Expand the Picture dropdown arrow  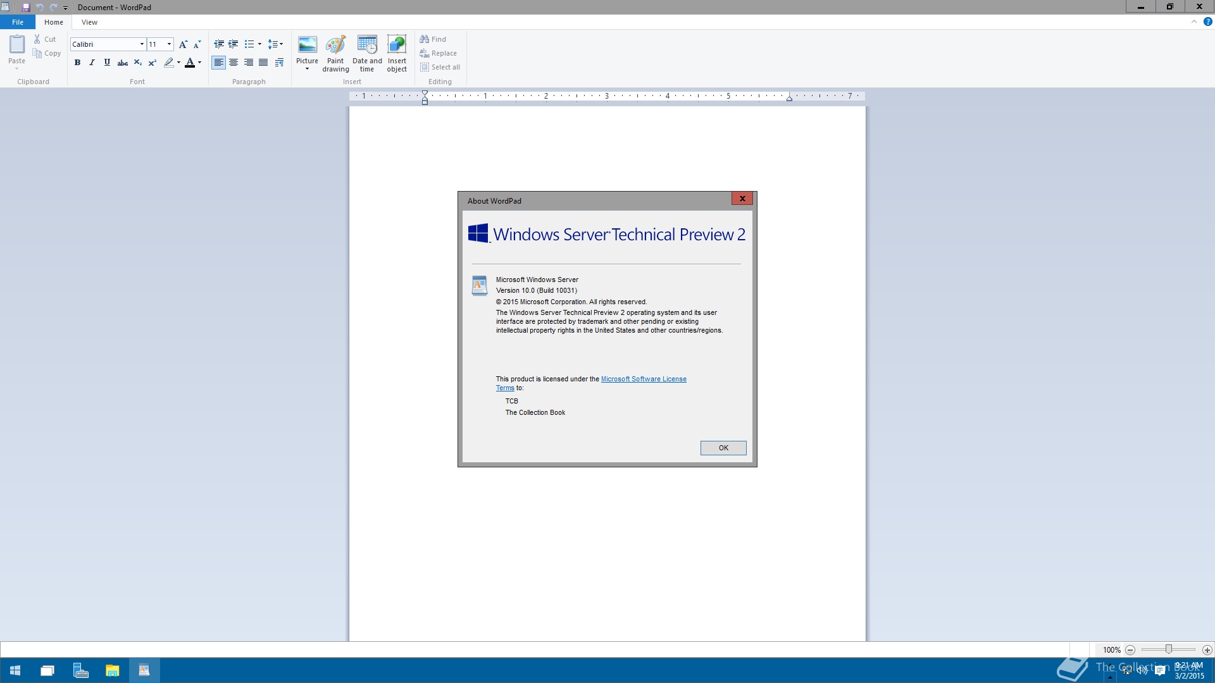pyautogui.click(x=308, y=69)
